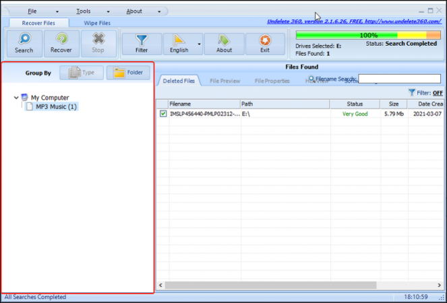Click the Exit toolbar icon
The image size is (447, 303).
pyautogui.click(x=265, y=40)
